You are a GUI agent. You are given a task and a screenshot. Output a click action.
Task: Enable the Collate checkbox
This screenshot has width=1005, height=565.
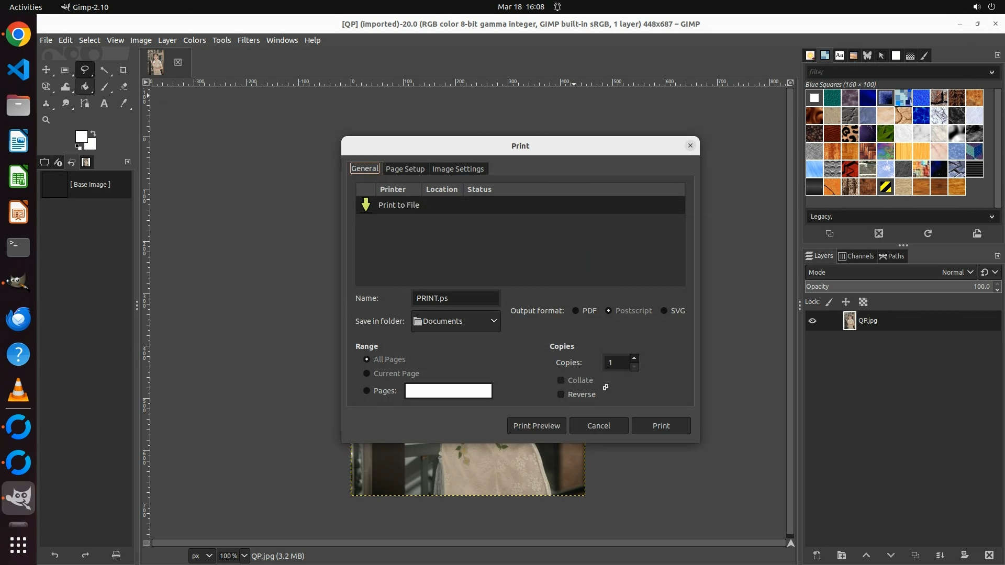[561, 380]
